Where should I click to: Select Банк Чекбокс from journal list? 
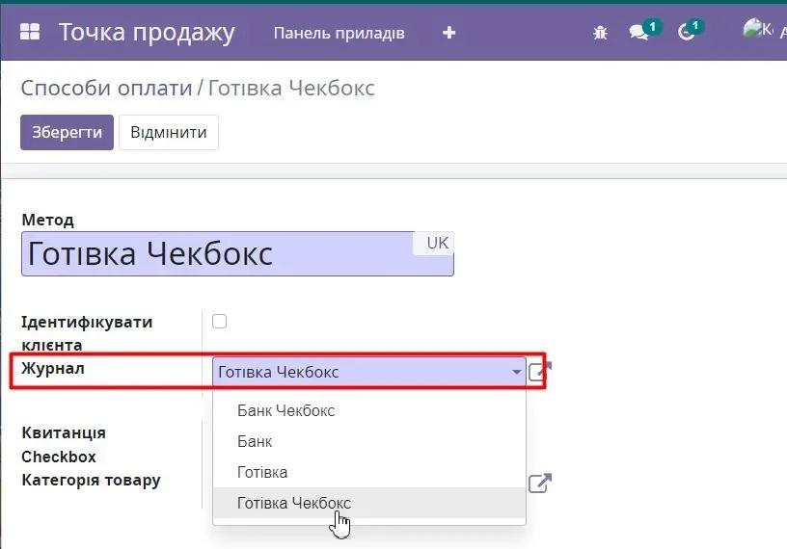point(285,410)
